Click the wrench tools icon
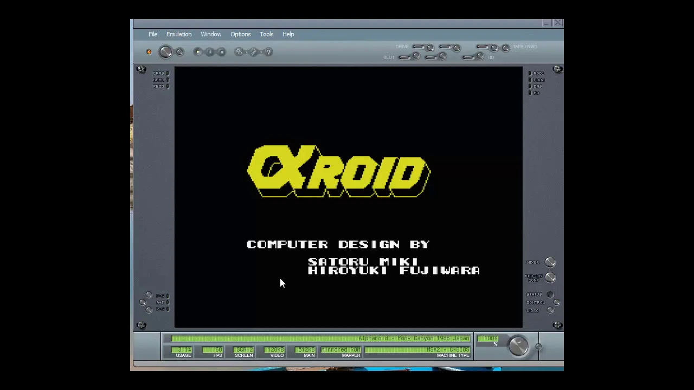The image size is (694, 390). coord(253,52)
